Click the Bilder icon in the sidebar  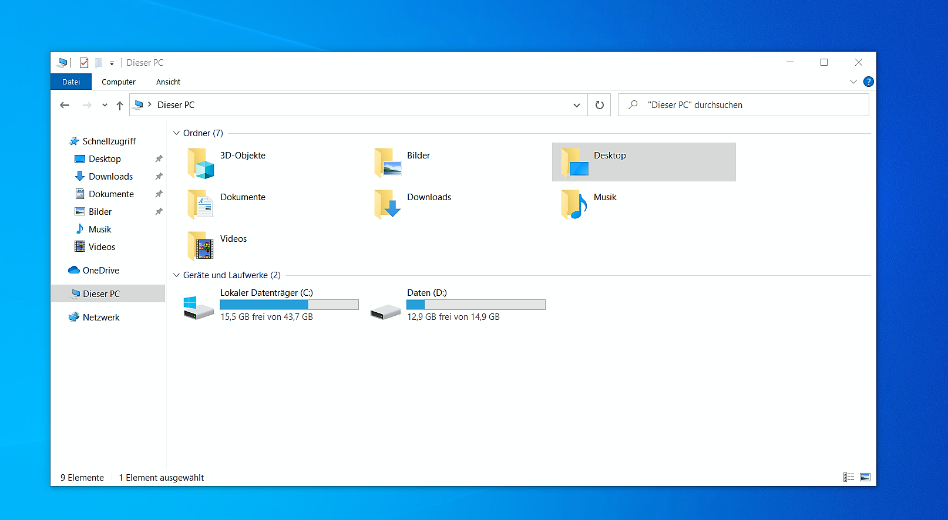[80, 212]
